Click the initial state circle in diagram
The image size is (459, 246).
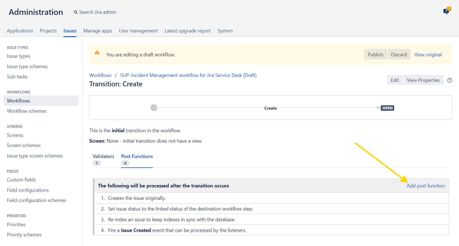tap(154, 108)
